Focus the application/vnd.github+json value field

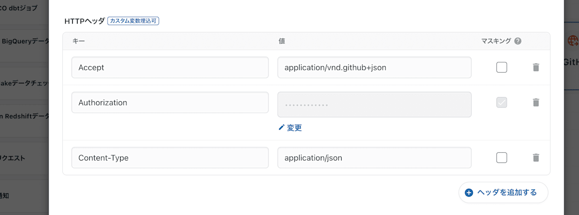click(x=374, y=67)
